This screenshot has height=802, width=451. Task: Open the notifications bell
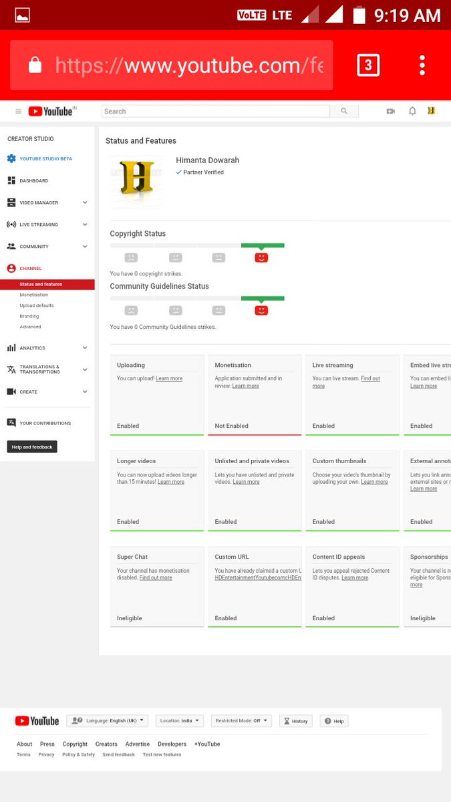tap(412, 111)
